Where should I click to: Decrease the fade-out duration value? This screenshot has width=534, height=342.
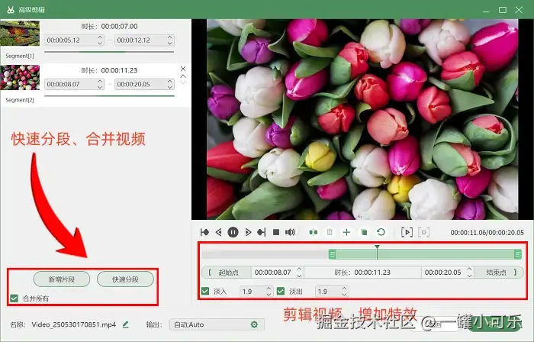[x=344, y=295]
